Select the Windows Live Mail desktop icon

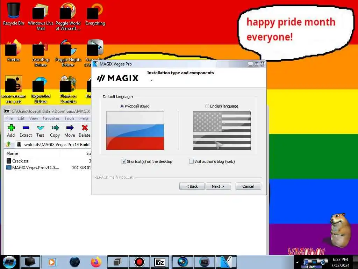pyautogui.click(x=41, y=16)
